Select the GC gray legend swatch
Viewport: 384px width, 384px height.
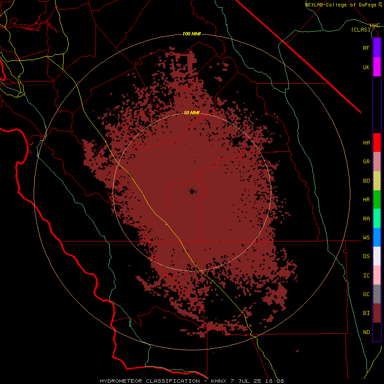coord(377,294)
